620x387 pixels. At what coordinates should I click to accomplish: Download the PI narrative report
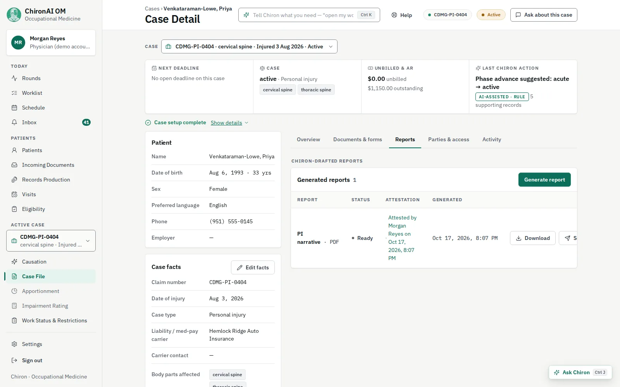533,238
